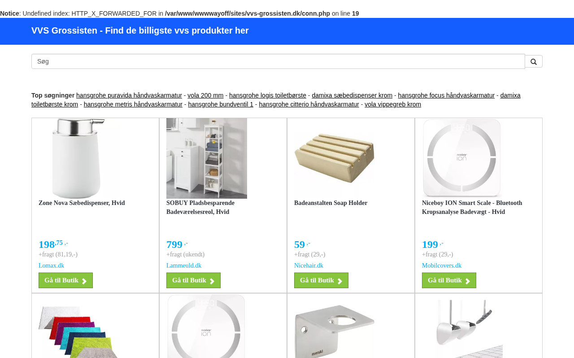Open hansgrohe logis toiletbørste search link

[268, 95]
